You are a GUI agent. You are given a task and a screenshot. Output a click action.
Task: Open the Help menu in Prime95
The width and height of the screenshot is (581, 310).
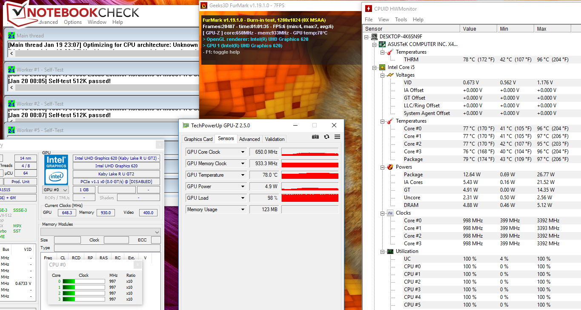[117, 22]
